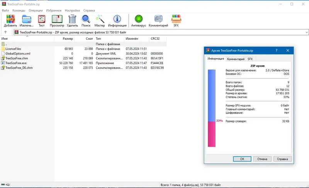Click the CRC32 value ED31EC99
The height and width of the screenshot is (188, 309).
click(157, 68)
